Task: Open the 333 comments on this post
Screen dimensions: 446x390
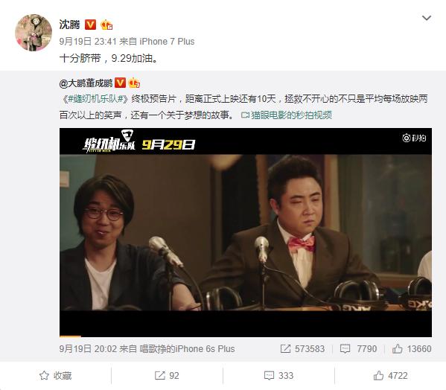Action: (278, 376)
